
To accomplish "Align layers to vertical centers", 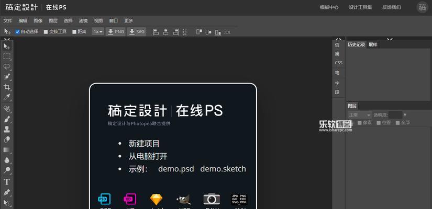I will tap(208, 32).
